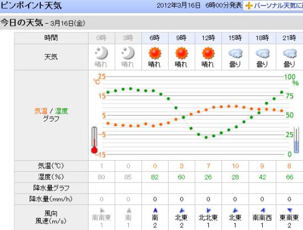Click the 15時 temperature value 10

[235, 166]
